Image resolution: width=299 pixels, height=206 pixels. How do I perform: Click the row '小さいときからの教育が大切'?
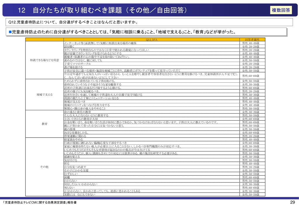(152, 119)
